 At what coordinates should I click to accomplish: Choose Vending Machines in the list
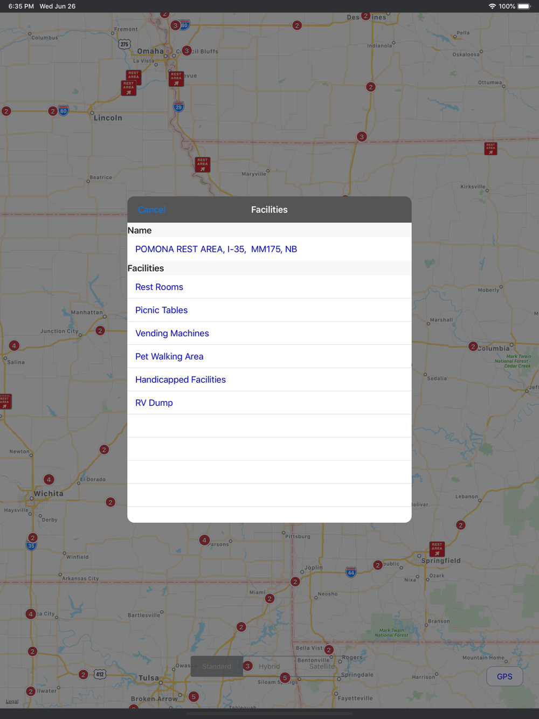click(x=269, y=333)
